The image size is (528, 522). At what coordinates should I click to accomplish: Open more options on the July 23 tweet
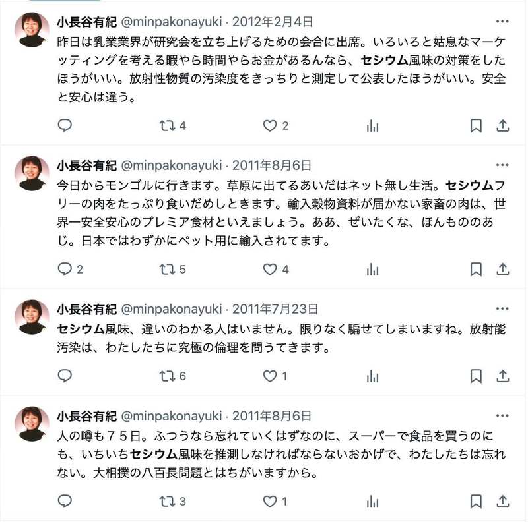pos(502,308)
